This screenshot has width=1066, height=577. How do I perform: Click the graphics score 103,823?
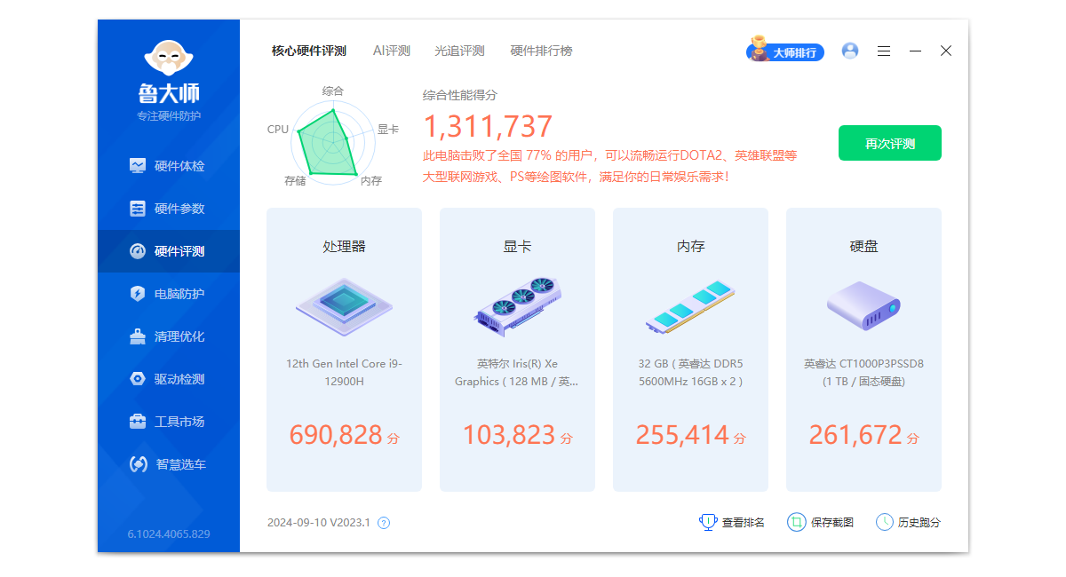509,435
